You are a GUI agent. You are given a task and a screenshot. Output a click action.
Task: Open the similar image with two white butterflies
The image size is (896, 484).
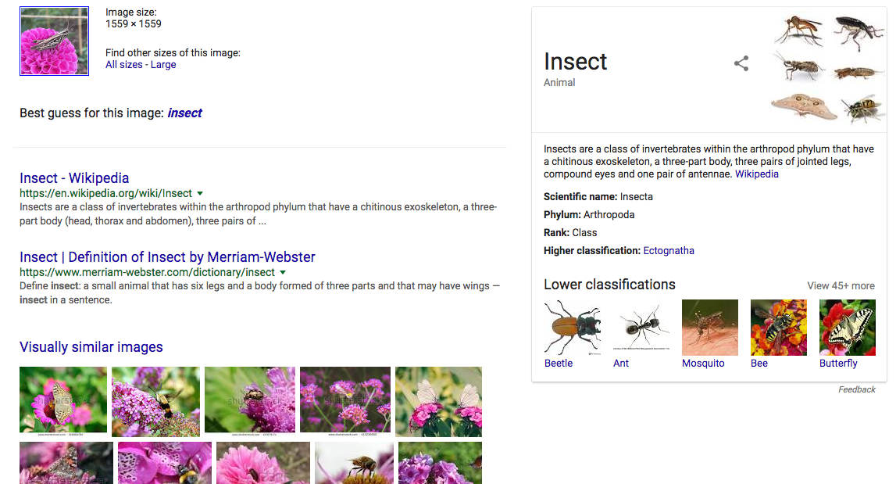(438, 402)
